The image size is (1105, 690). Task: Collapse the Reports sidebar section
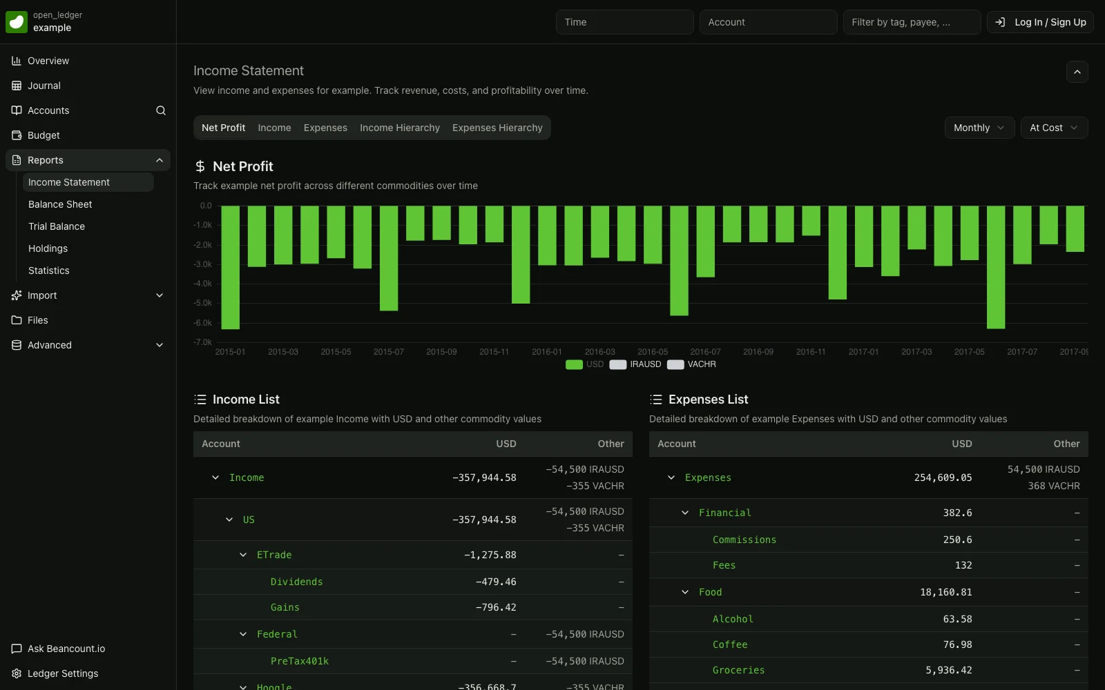click(x=160, y=160)
